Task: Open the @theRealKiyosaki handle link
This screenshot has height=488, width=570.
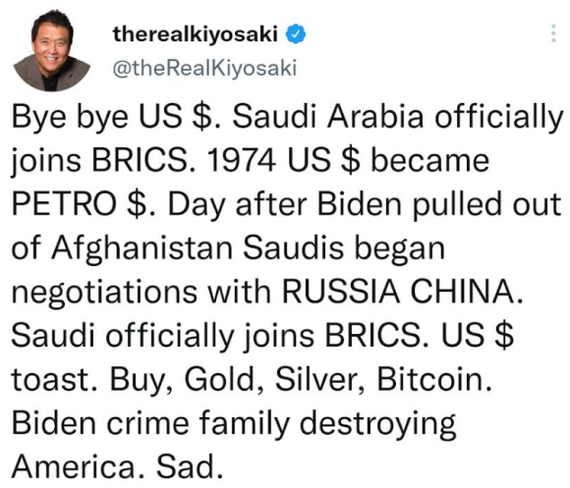Action: pos(204,68)
